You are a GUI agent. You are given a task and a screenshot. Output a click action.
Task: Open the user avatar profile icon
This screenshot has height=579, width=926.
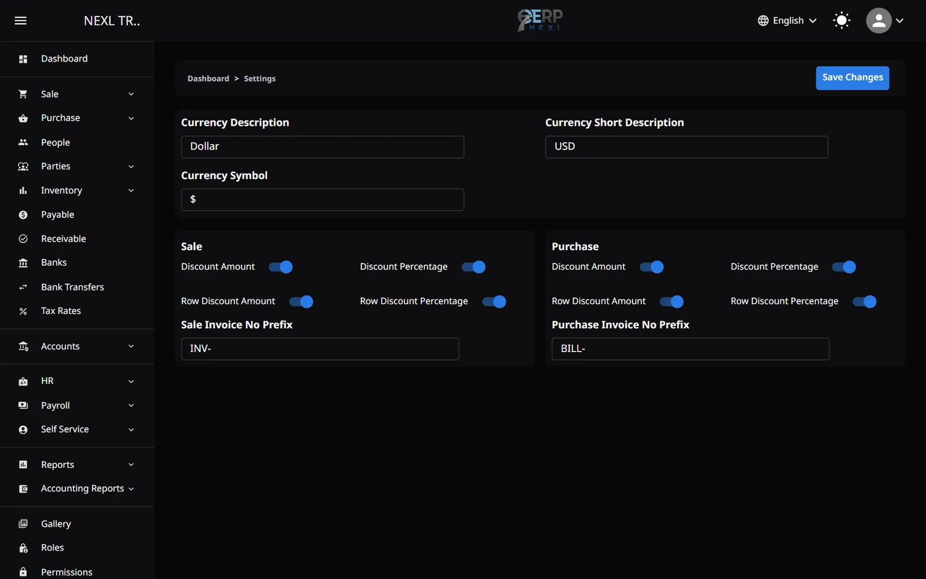click(879, 20)
